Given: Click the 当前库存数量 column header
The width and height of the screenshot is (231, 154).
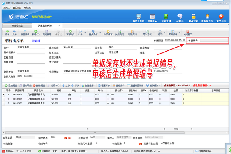Looking at the screenshot, I should click(x=192, y=91).
